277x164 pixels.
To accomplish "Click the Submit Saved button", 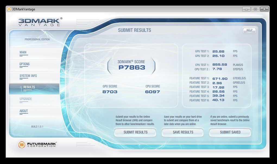I will pyautogui.click(x=230, y=132).
